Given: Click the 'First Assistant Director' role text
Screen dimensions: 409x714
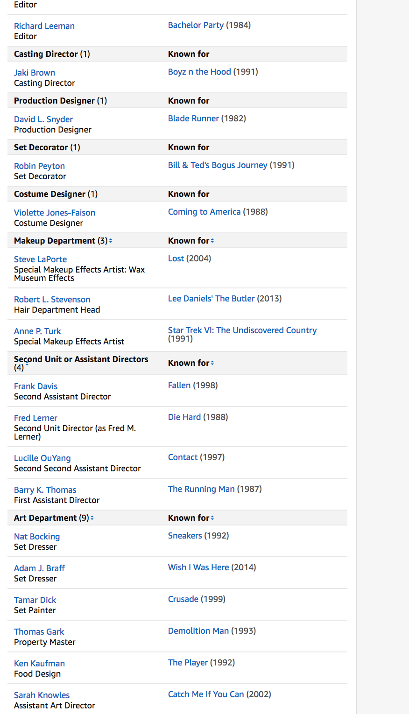Looking at the screenshot, I should point(57,500).
